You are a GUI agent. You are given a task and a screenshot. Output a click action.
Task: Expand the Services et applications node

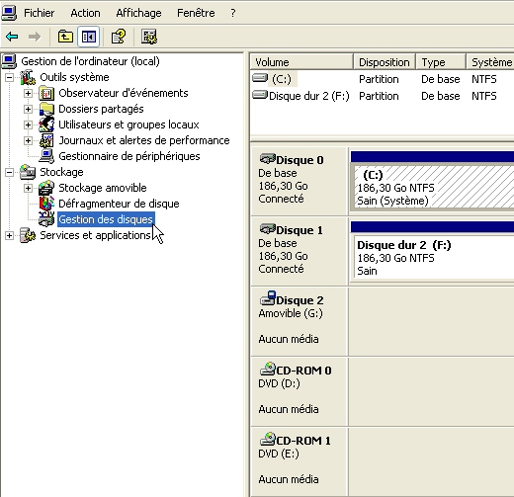(x=10, y=236)
